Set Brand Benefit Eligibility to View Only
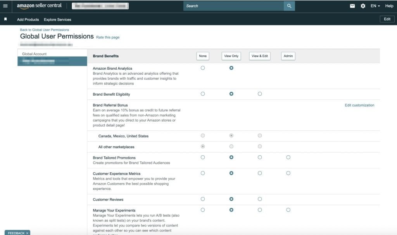The width and height of the screenshot is (397, 235). pyautogui.click(x=231, y=94)
